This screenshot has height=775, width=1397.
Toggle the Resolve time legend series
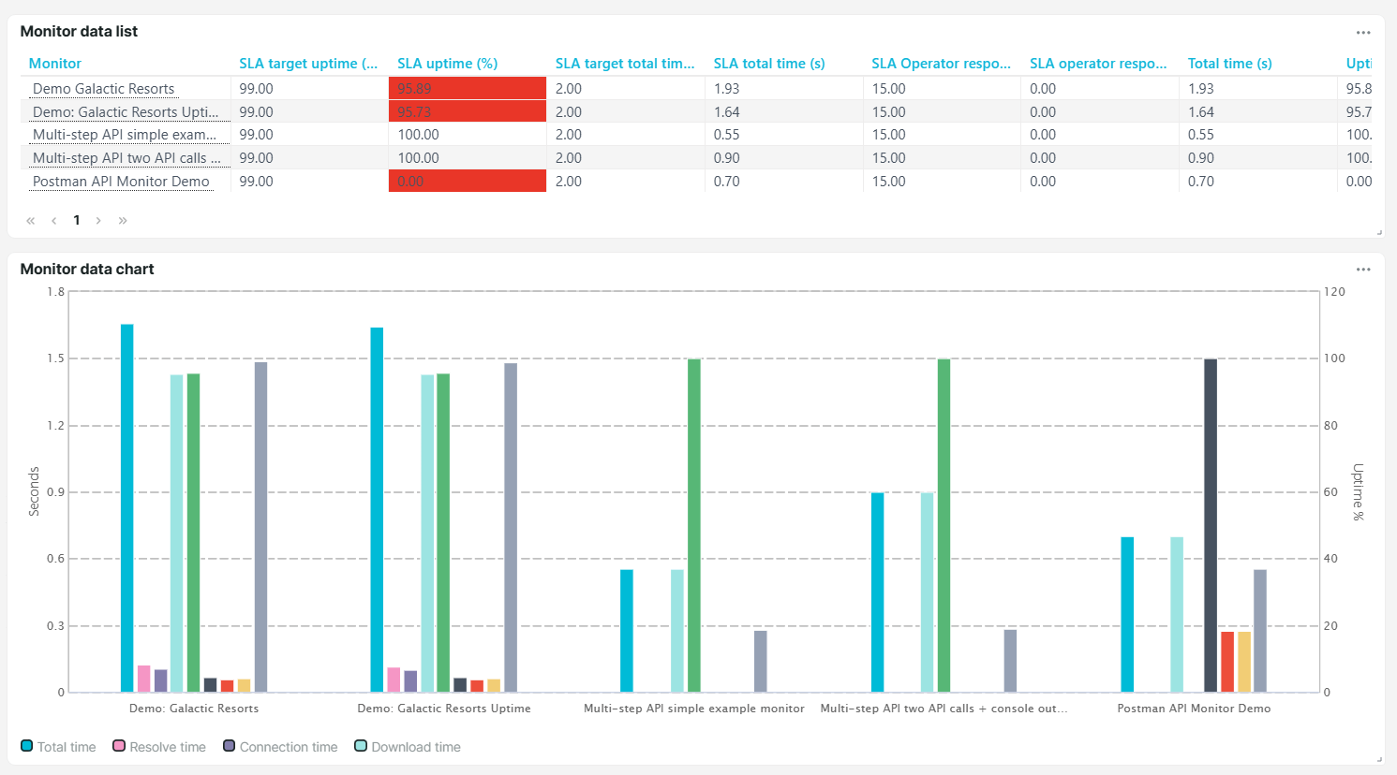click(159, 747)
